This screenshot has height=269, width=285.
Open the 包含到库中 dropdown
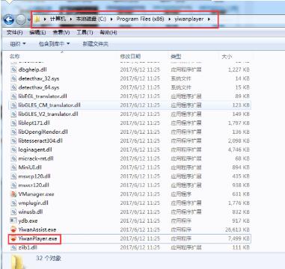click(x=54, y=44)
